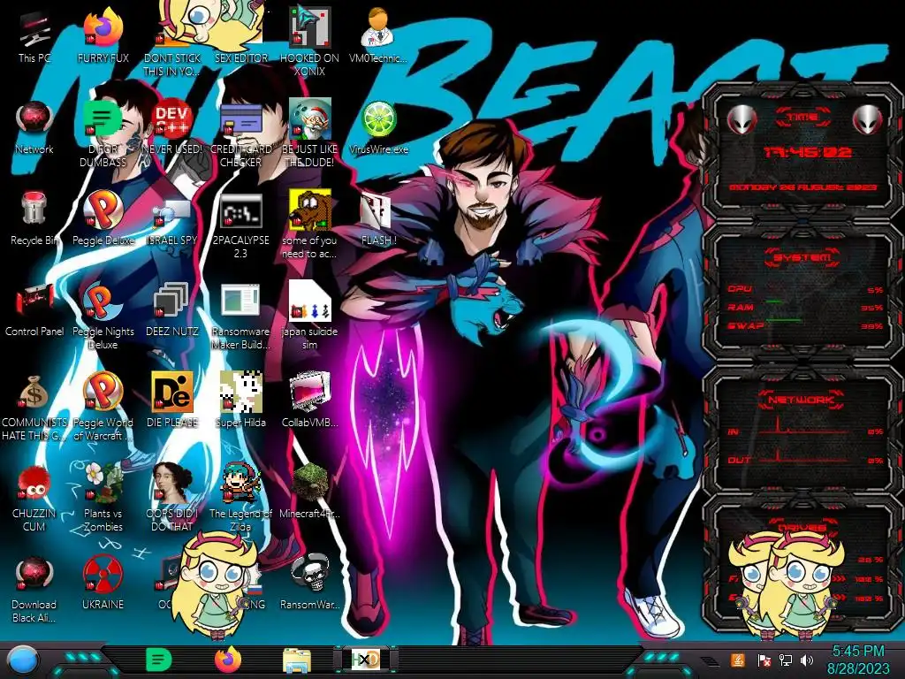Open the Control Panel icon
The width and height of the screenshot is (905, 679).
34,309
